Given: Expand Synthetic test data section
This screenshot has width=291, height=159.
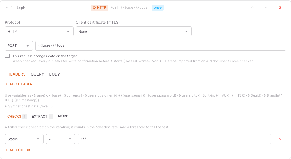Looking at the screenshot, I should pos(29,106).
